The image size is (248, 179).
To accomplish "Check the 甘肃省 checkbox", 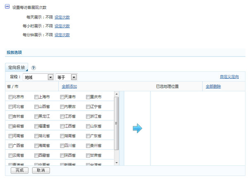I will [88, 155].
